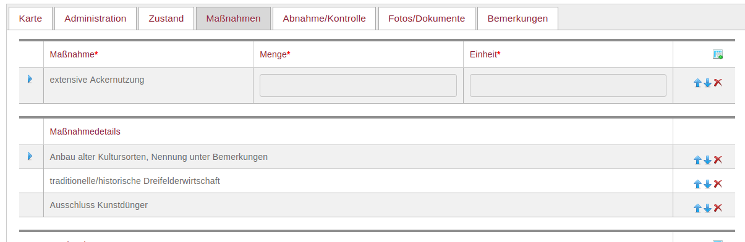
Task: Open the Administration tab
Action: [95, 19]
